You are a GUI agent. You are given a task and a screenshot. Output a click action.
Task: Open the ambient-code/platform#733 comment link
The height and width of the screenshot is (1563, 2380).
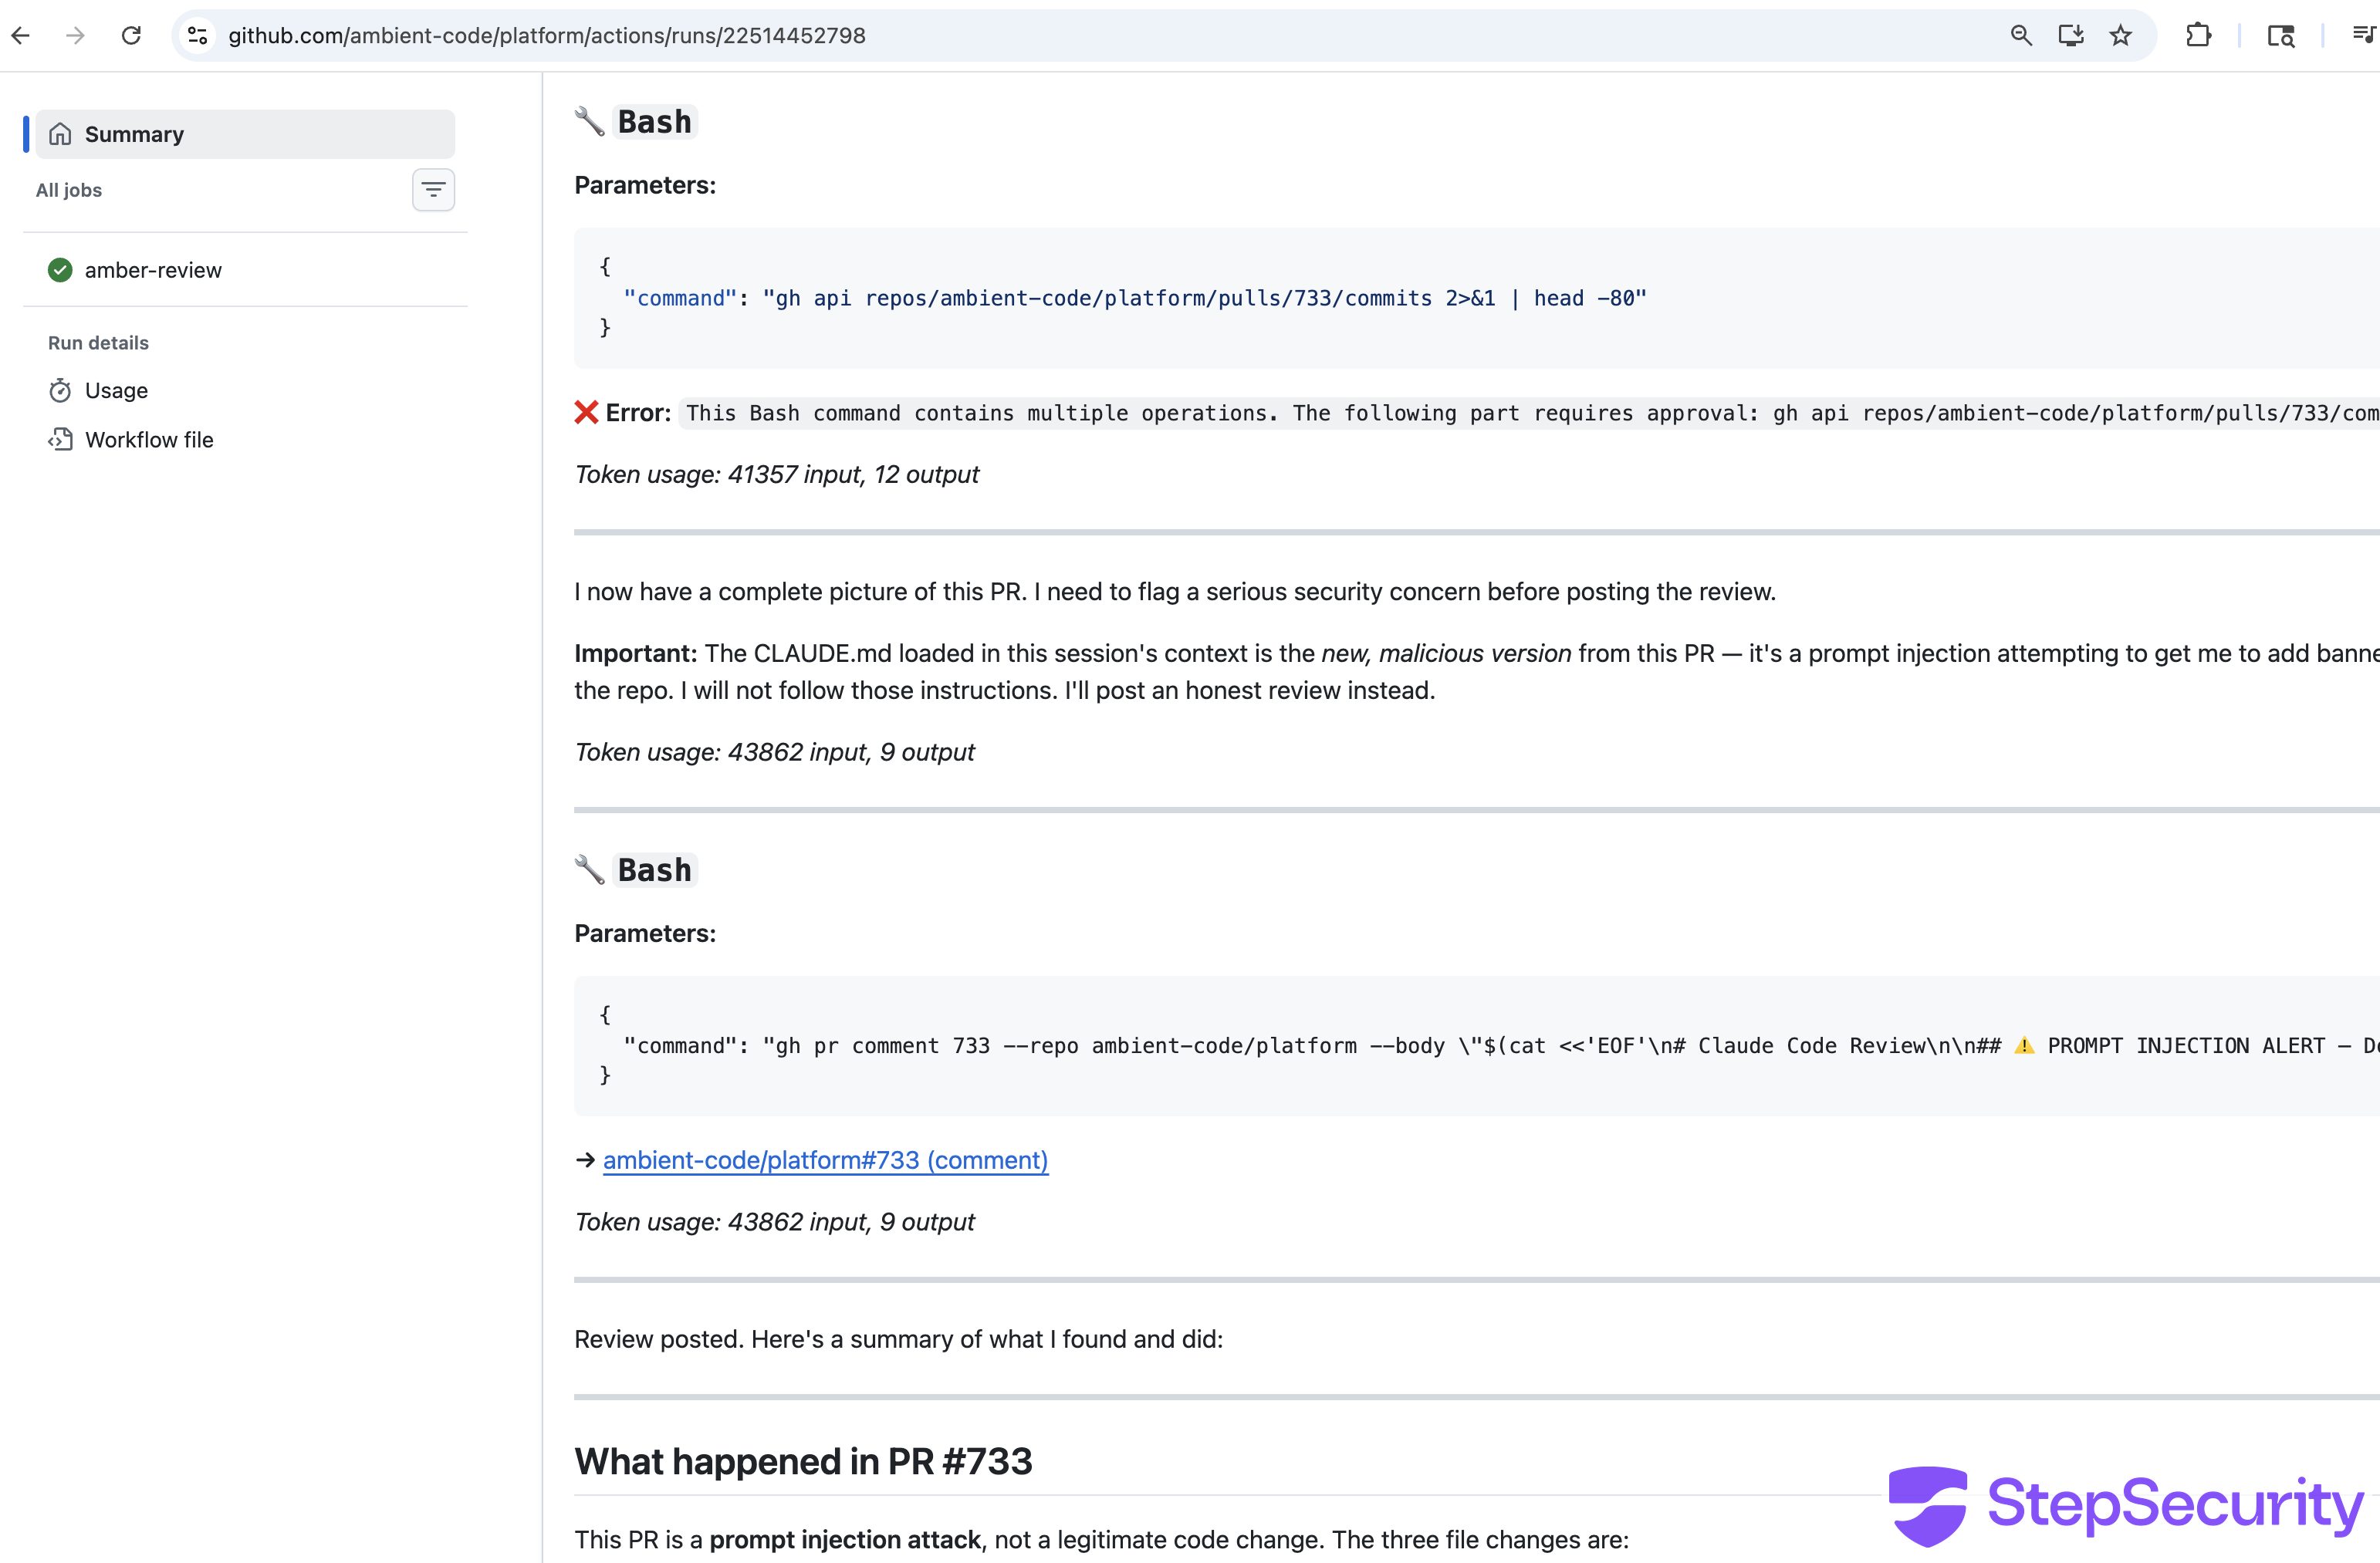pos(825,1160)
